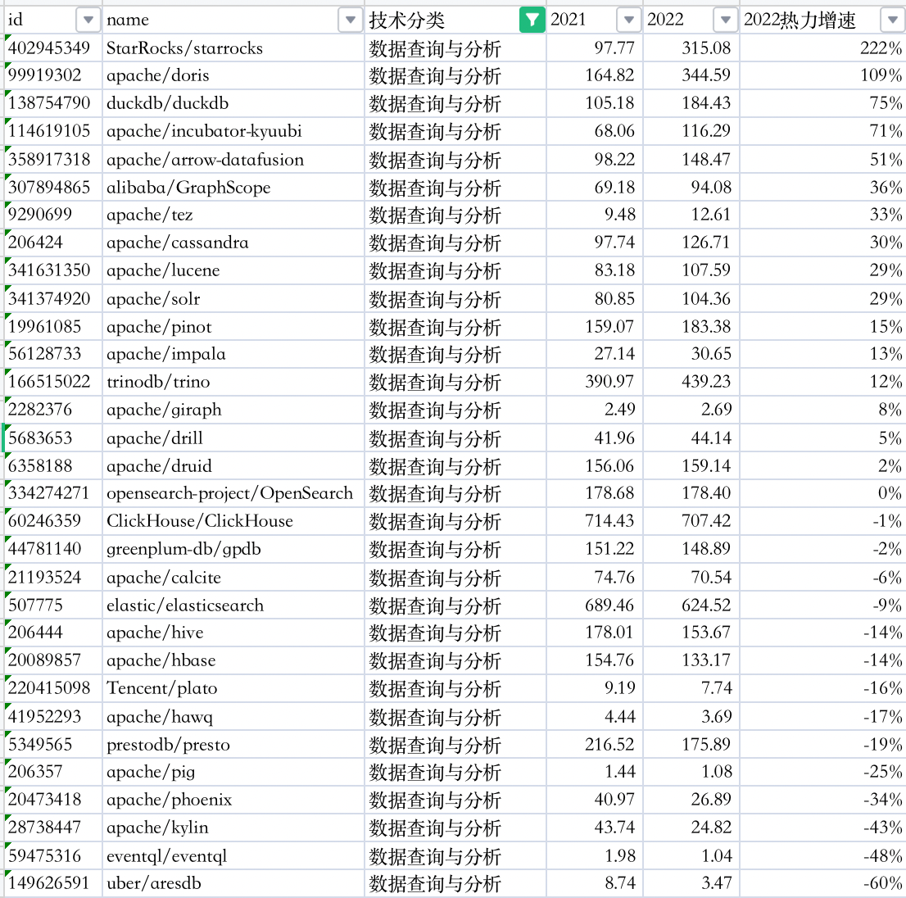This screenshot has width=906, height=898.
Task: Click the 2021 value 714.43
Action: coord(609,521)
